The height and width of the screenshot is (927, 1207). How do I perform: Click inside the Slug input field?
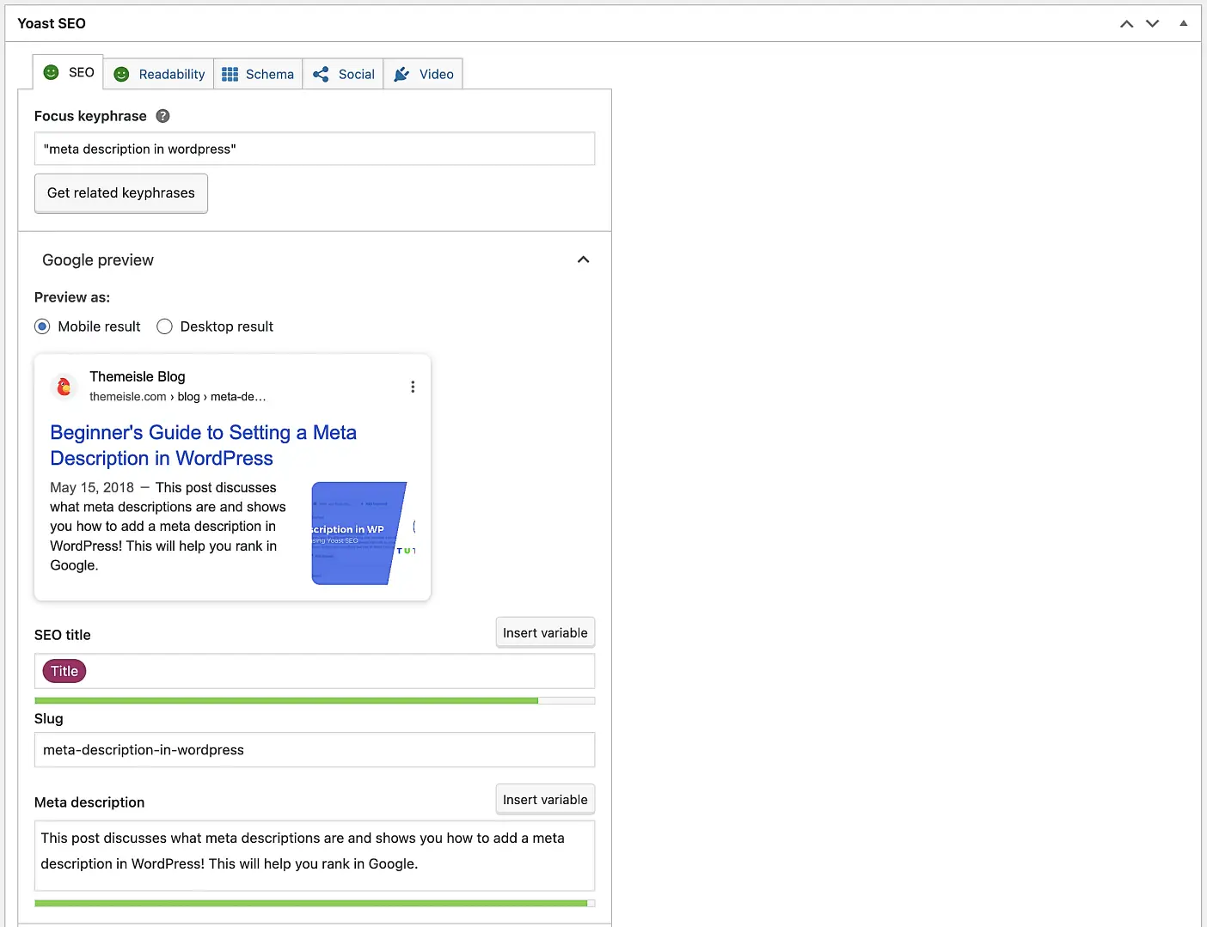click(x=314, y=749)
